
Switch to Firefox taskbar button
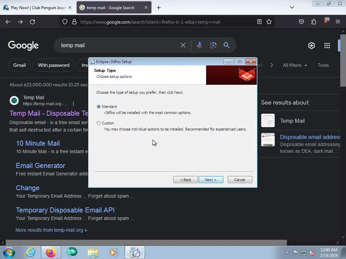51,252
